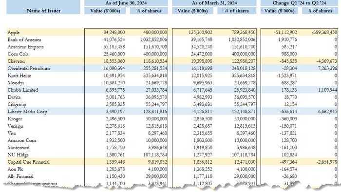Screen dimensions: 341x192
Task: Select the Occidental Petroleum name cell
Action: point(29,68)
